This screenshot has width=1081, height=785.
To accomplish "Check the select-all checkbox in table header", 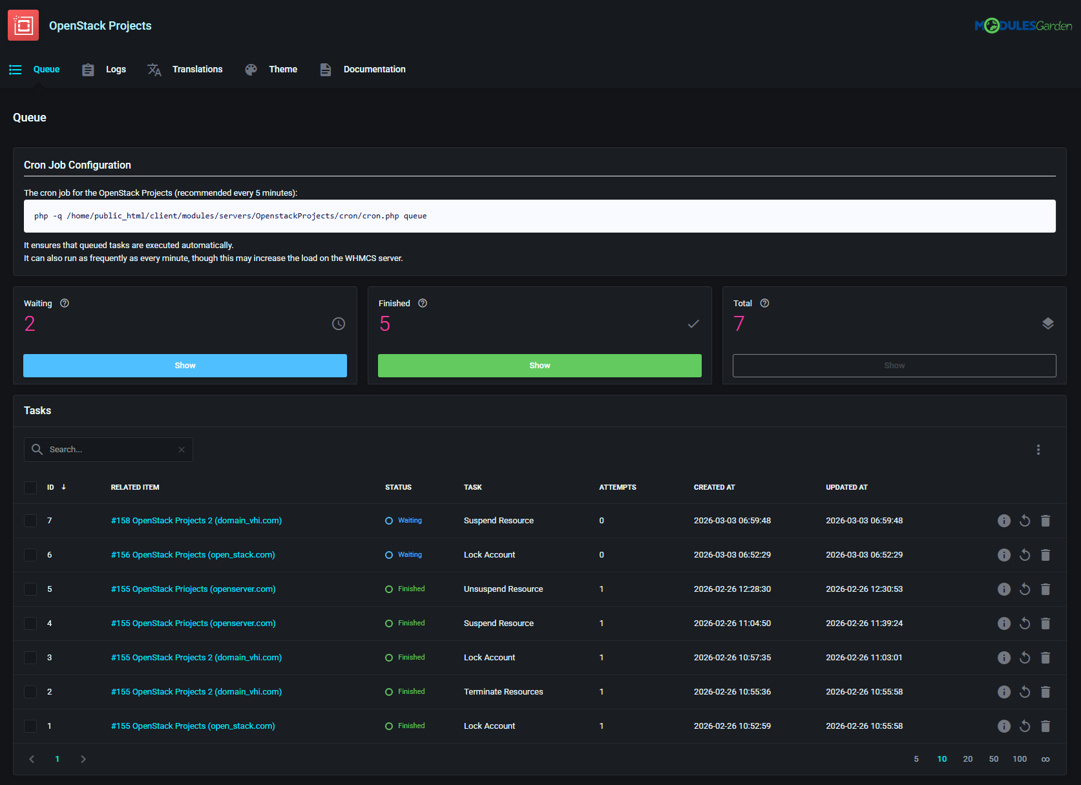I will pyautogui.click(x=30, y=487).
